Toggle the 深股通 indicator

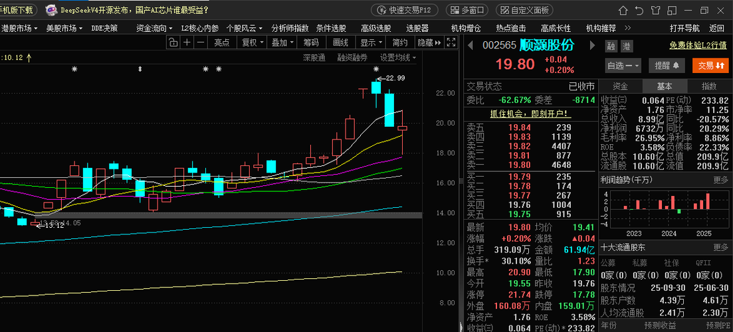coord(314,58)
